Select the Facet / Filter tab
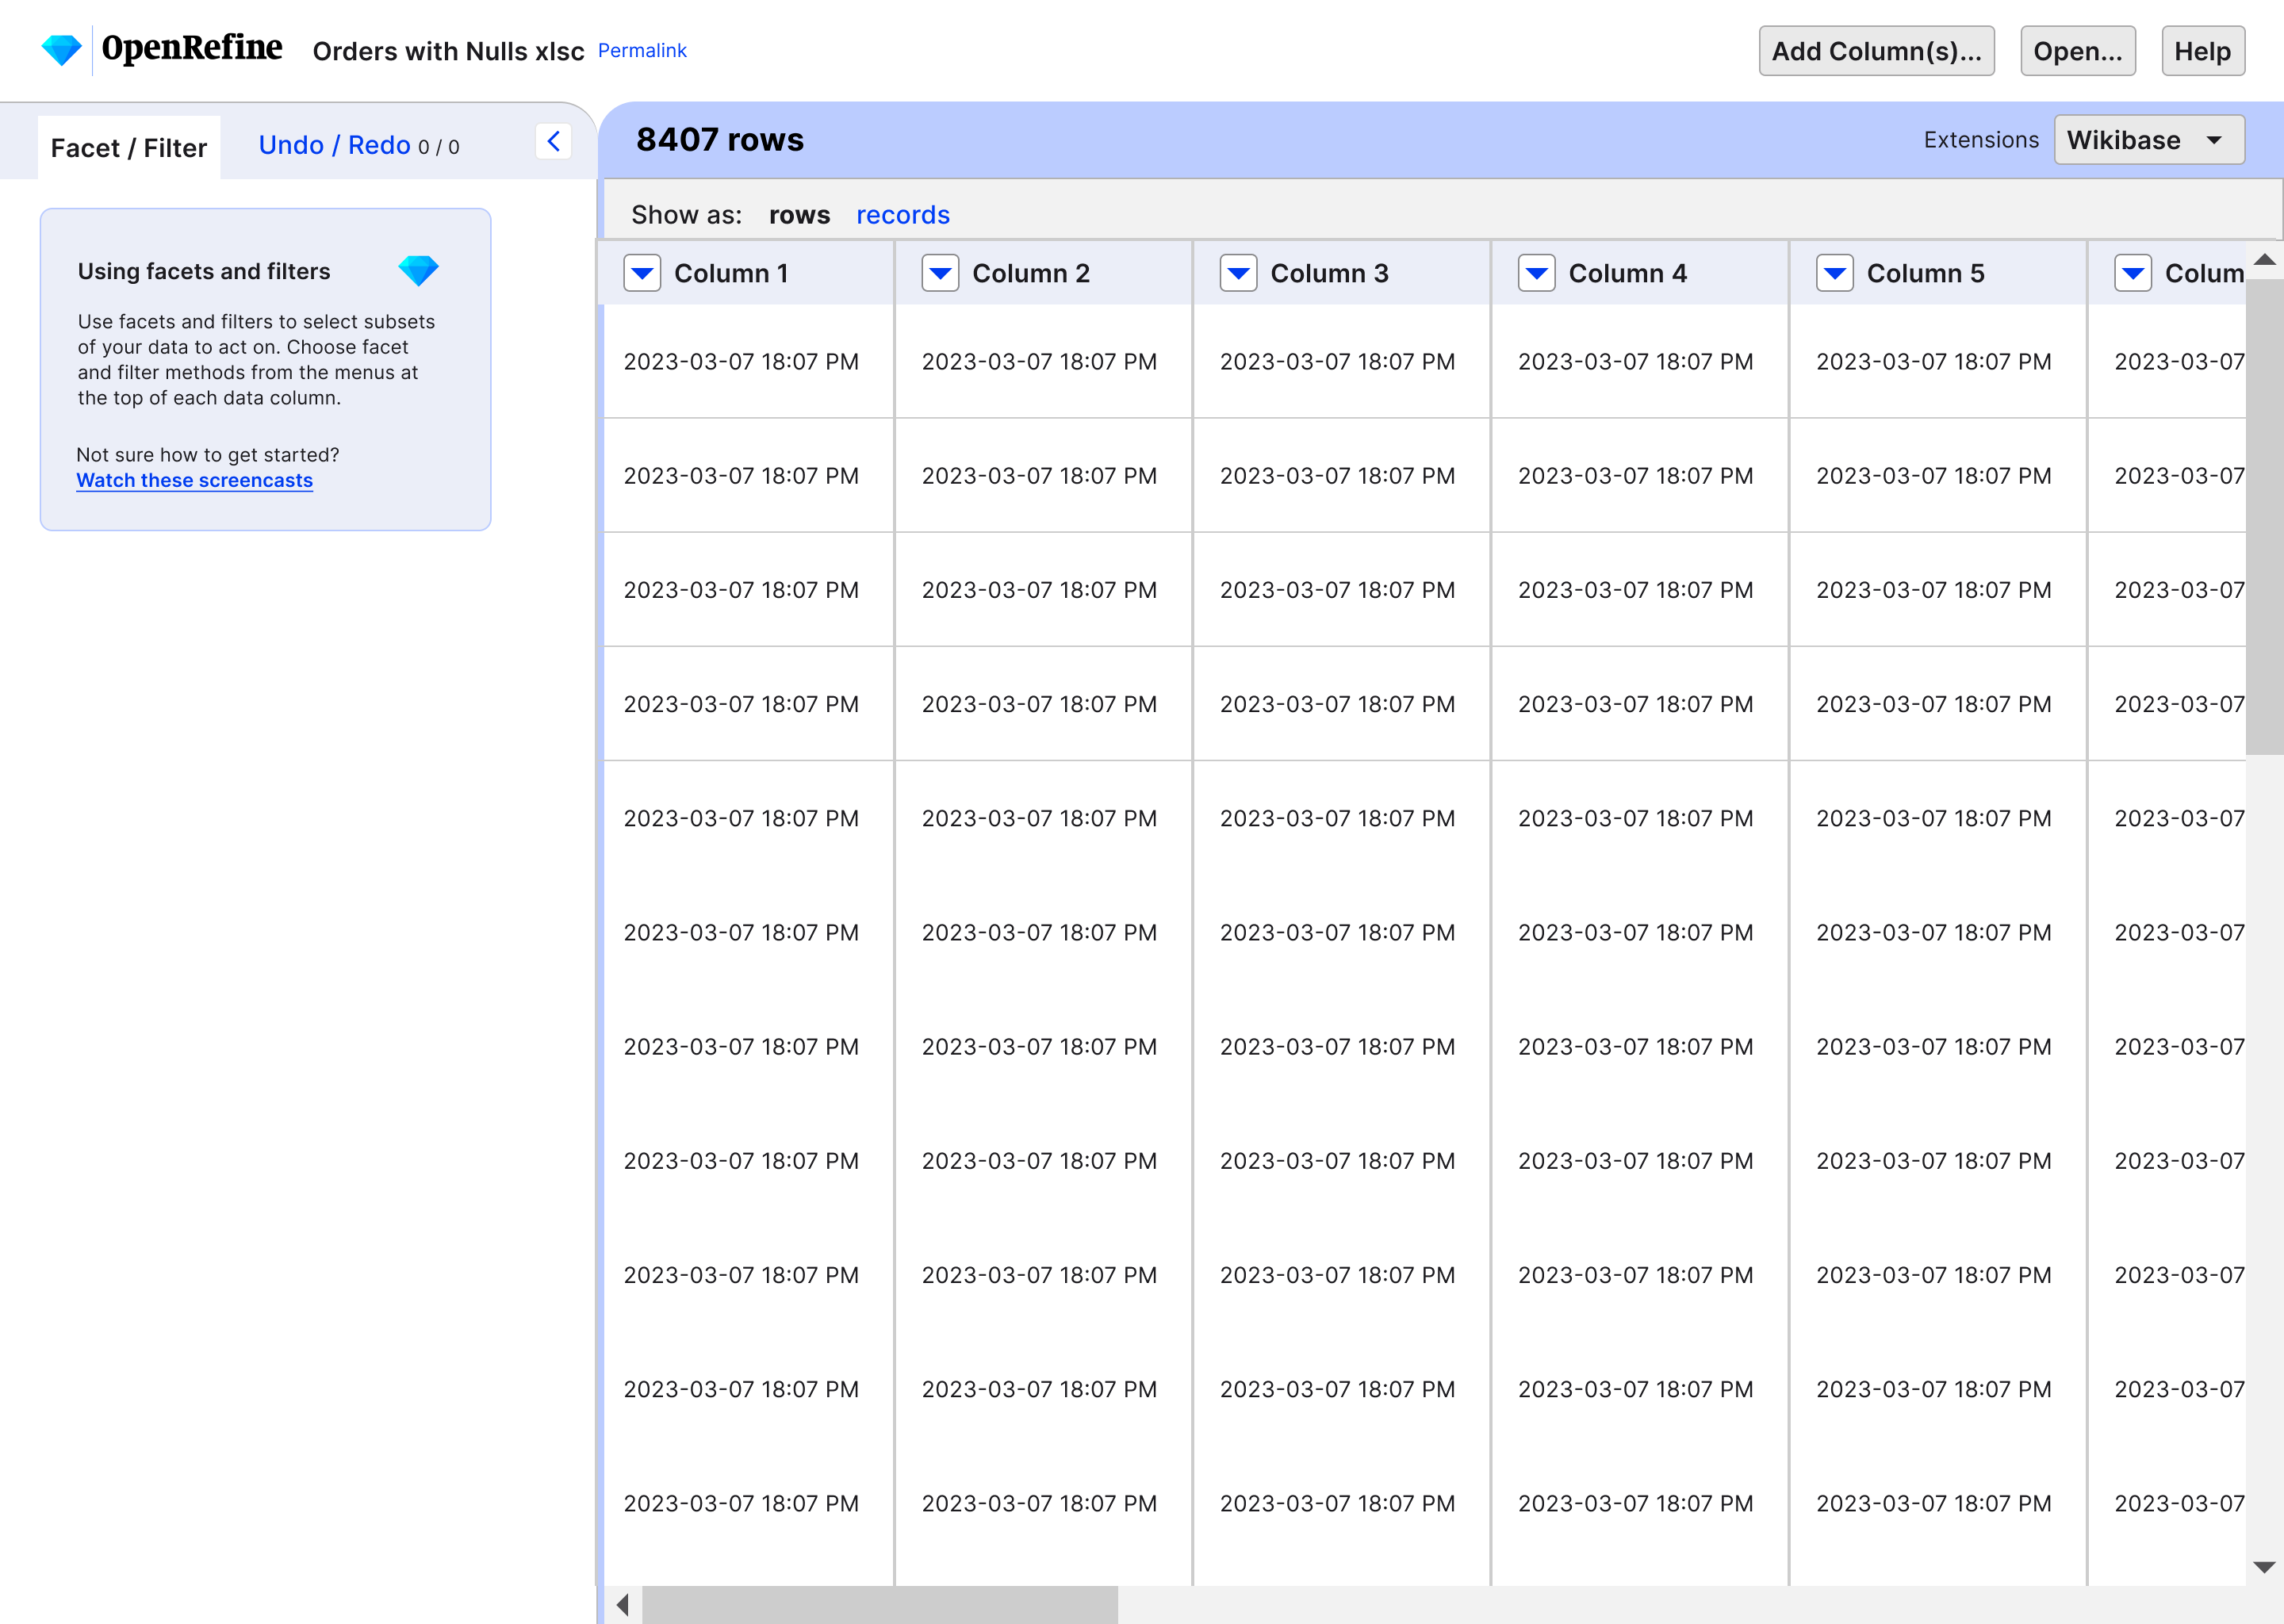This screenshot has width=2284, height=1624. pos(128,147)
